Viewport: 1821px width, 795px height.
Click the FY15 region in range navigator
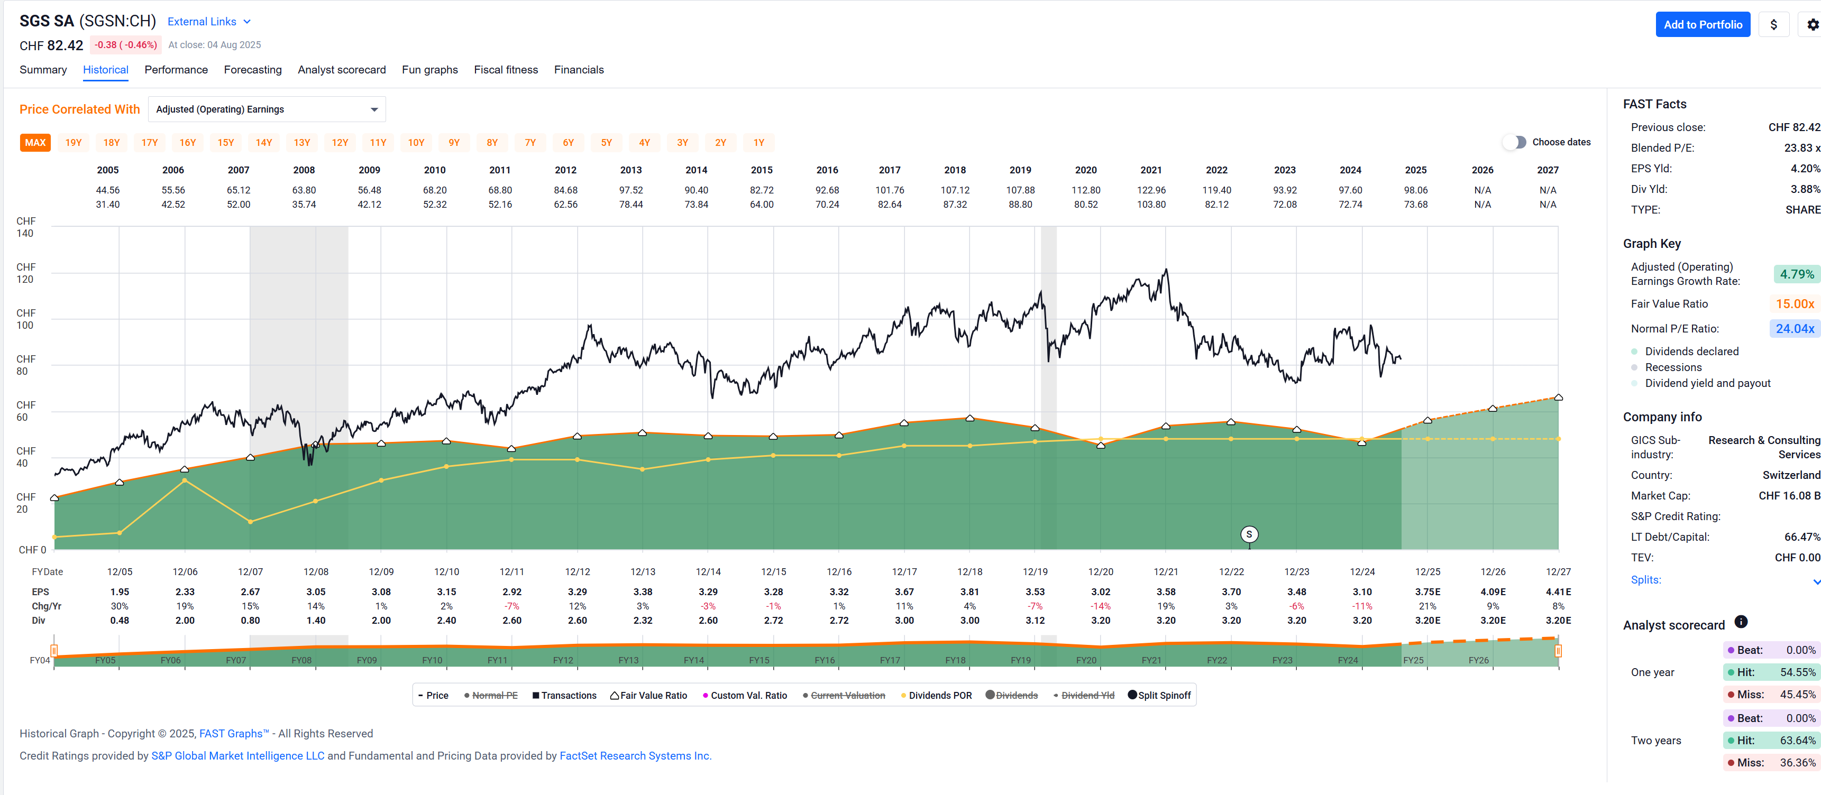coord(759,660)
